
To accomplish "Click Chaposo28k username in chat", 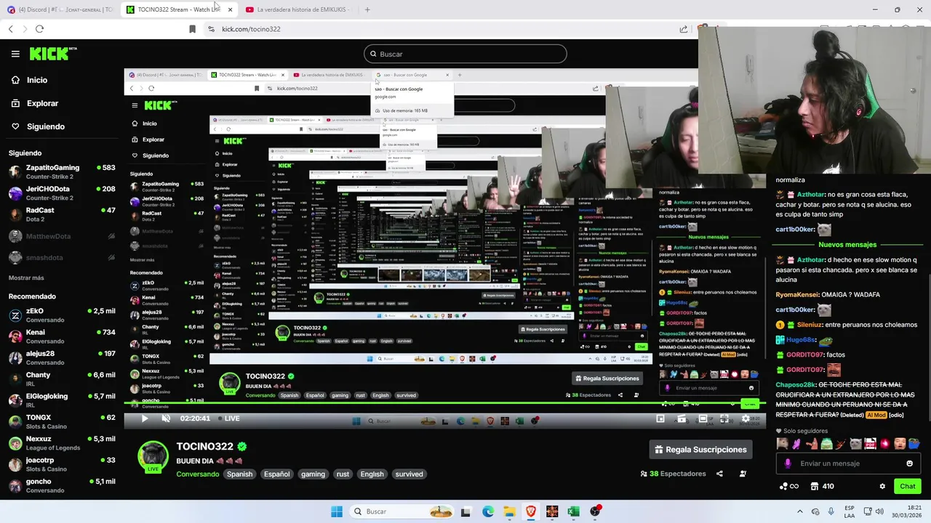I will (796, 385).
